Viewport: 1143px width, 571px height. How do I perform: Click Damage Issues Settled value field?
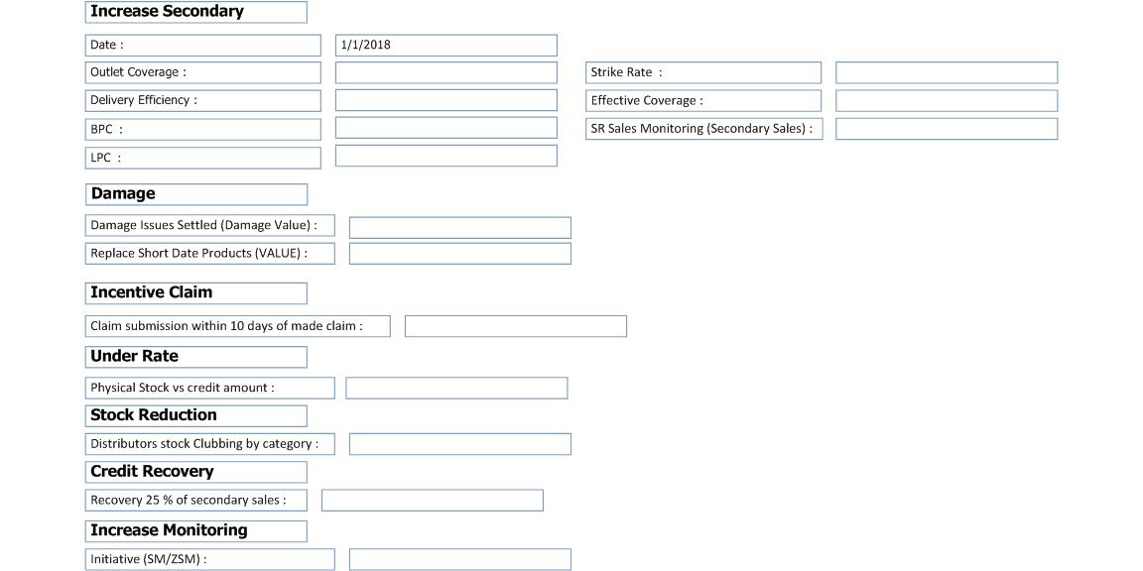coord(459,228)
